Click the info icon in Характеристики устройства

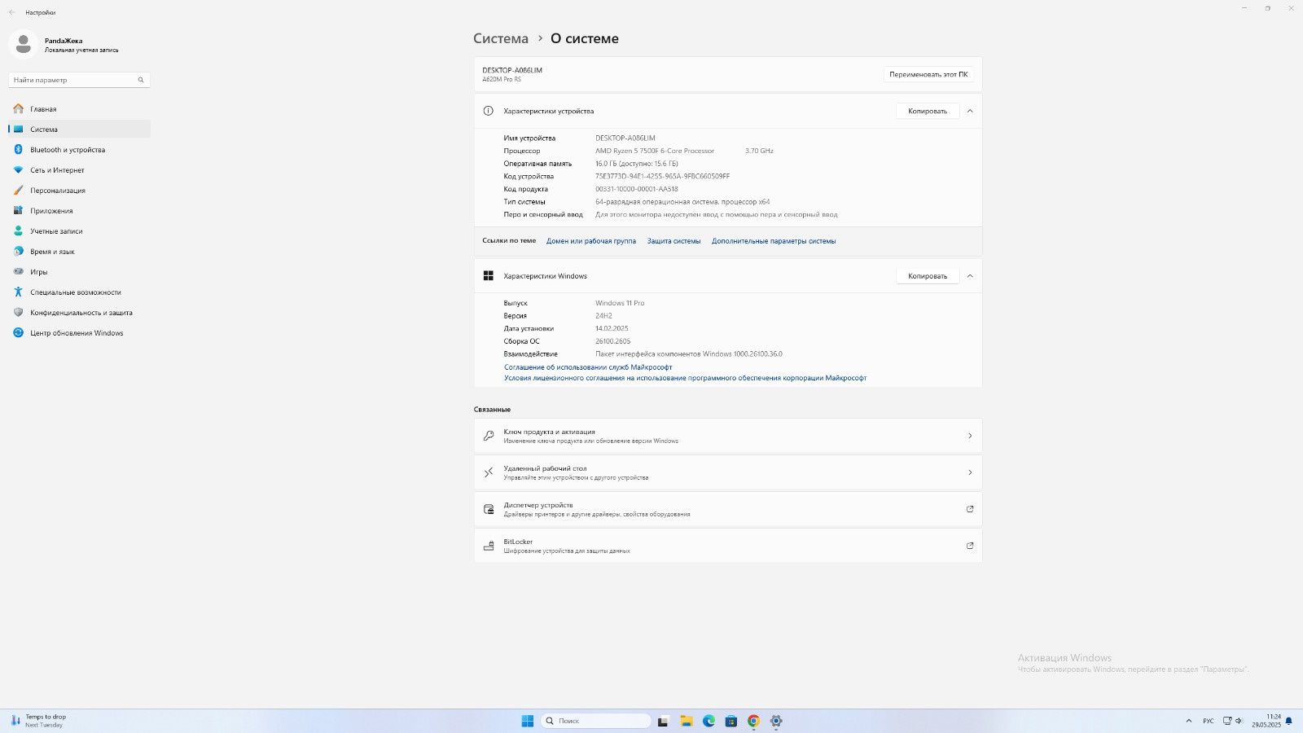(x=489, y=111)
